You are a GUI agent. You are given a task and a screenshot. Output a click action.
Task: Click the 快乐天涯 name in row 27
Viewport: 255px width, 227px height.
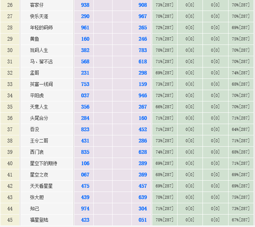click(x=39, y=16)
